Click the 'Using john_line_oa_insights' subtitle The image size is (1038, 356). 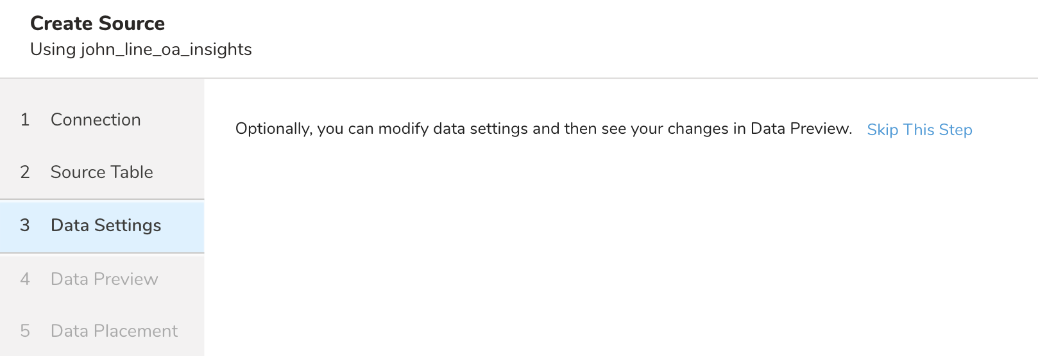(x=141, y=49)
